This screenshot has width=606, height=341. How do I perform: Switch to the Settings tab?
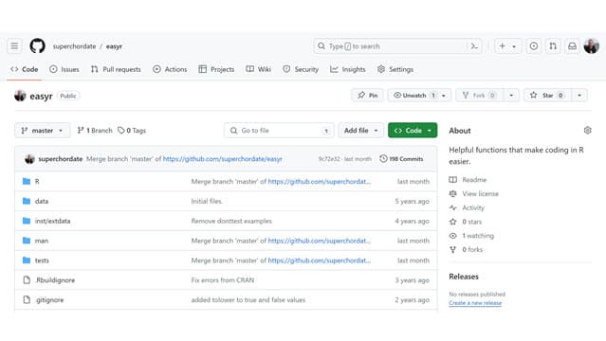coord(395,69)
